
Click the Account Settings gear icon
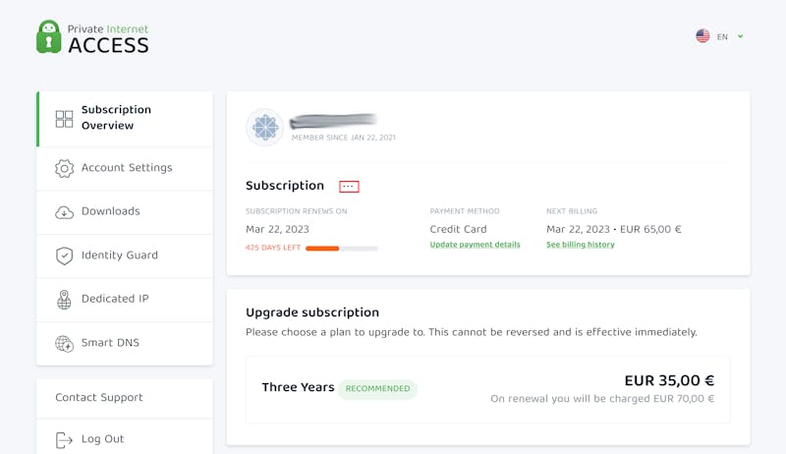64,168
